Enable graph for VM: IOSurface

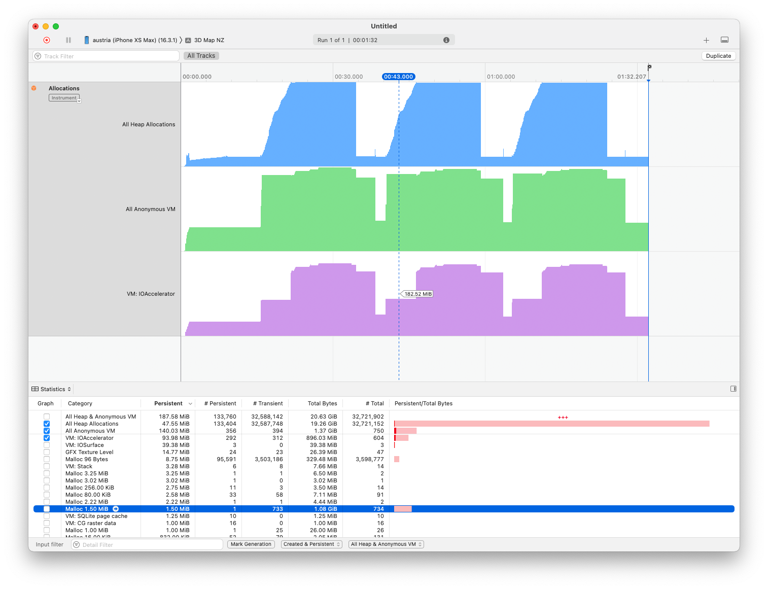(x=47, y=445)
